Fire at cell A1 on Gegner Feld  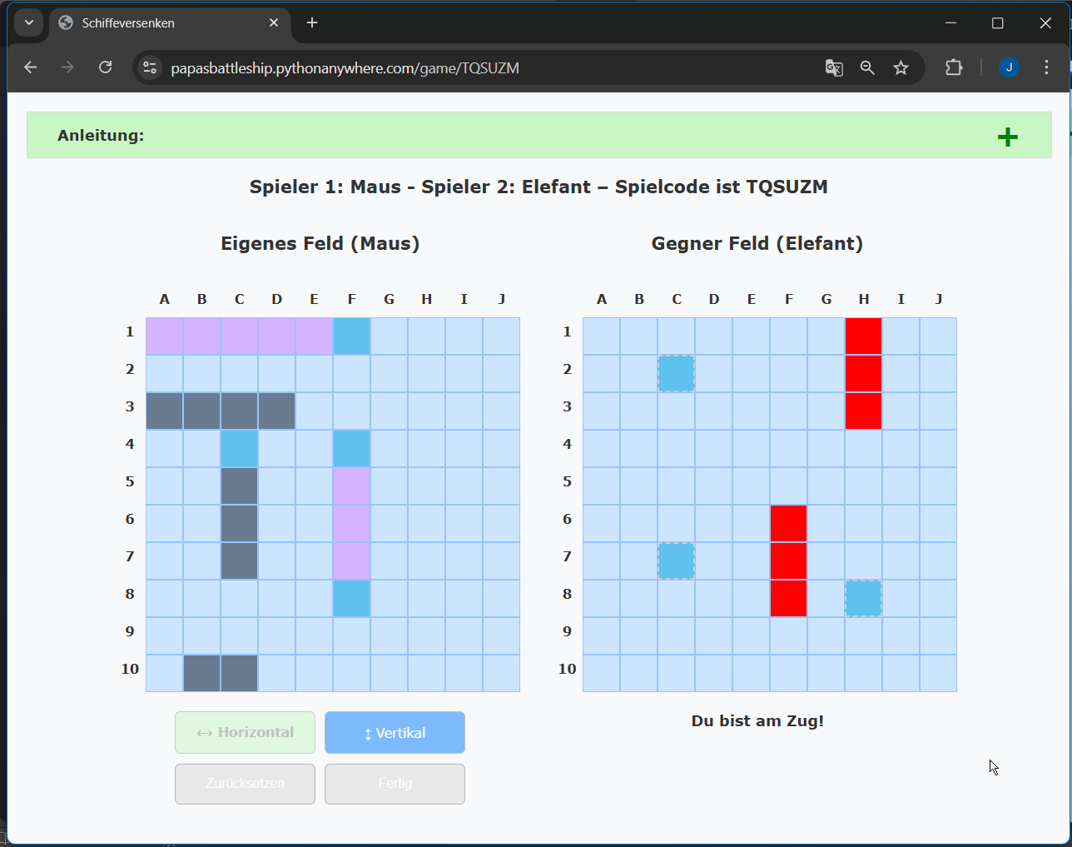coord(601,336)
